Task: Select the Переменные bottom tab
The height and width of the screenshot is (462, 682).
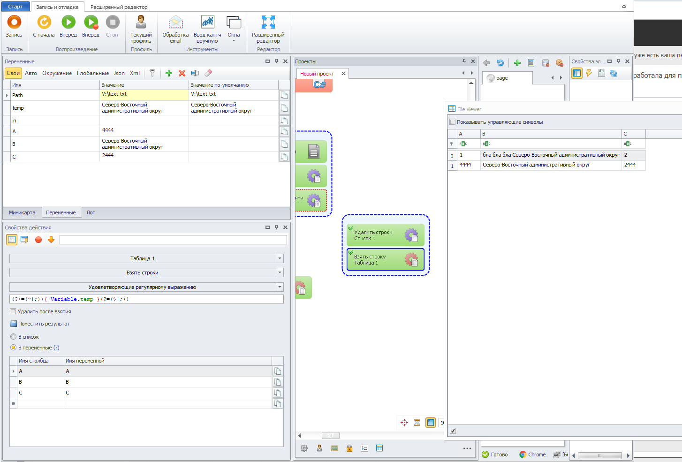Action: (x=61, y=212)
